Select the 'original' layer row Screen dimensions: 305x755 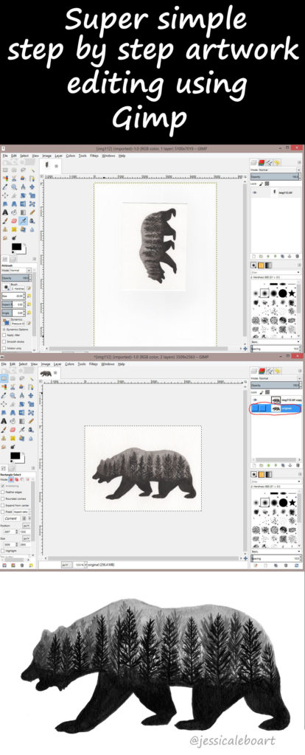point(276,408)
